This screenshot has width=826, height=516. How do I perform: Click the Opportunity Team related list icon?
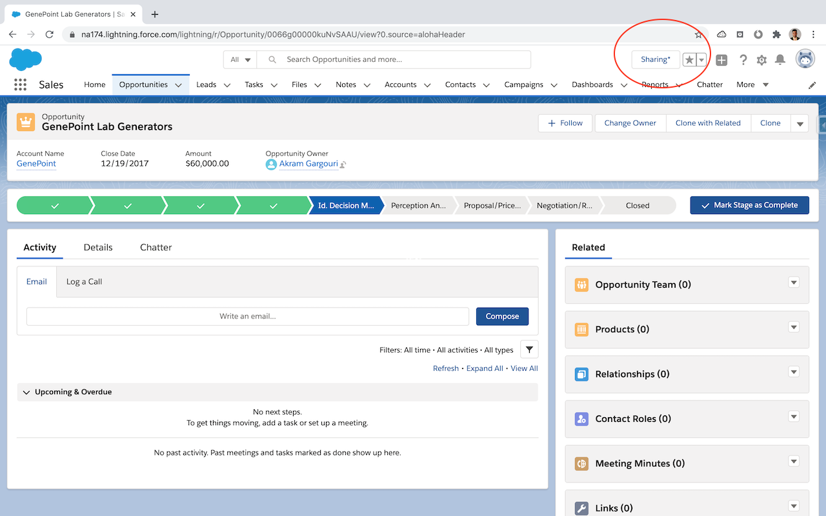581,284
